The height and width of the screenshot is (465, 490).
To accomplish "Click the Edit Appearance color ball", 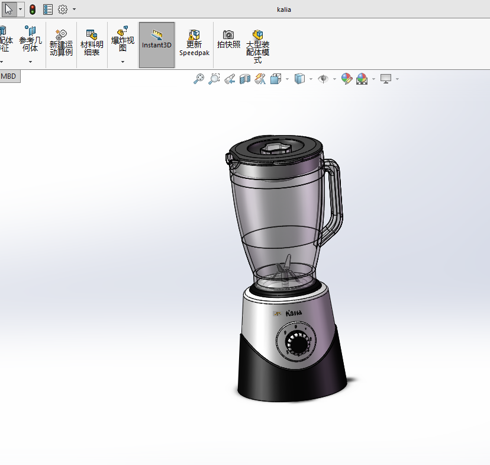I will (x=347, y=79).
